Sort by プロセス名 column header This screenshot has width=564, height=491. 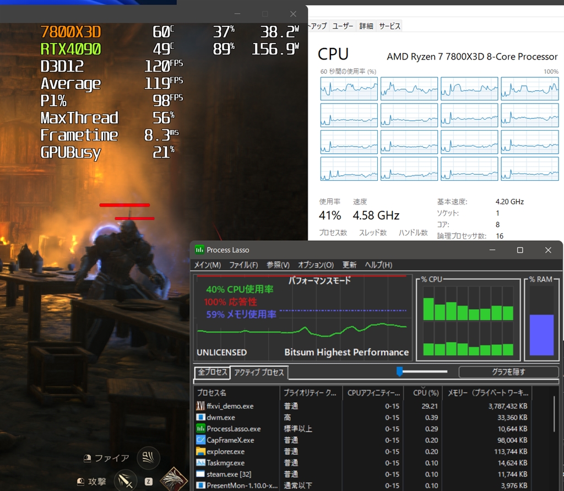point(237,393)
